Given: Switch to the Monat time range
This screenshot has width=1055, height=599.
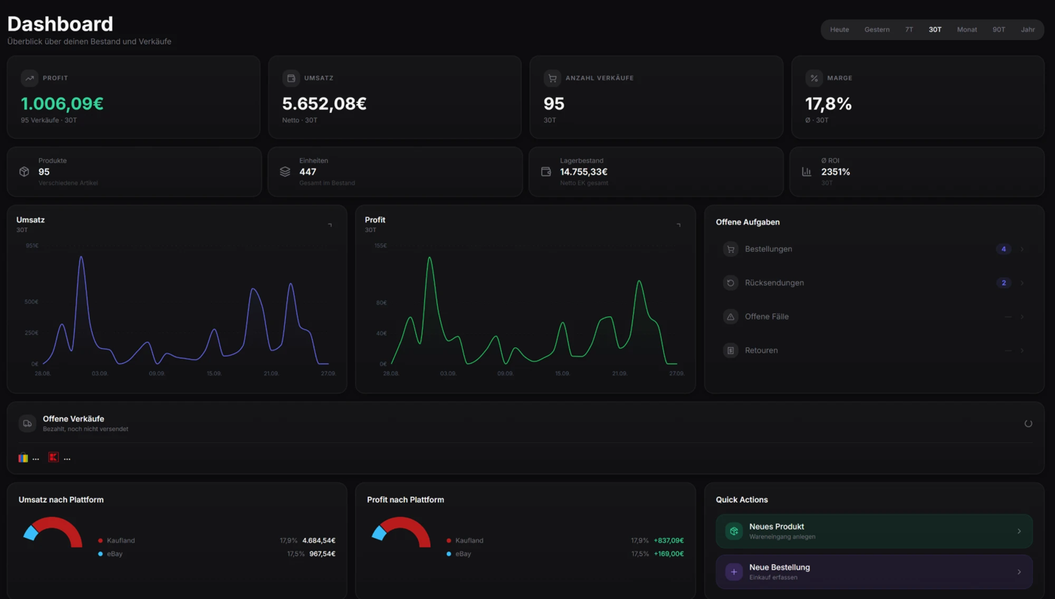Looking at the screenshot, I should (967, 29).
